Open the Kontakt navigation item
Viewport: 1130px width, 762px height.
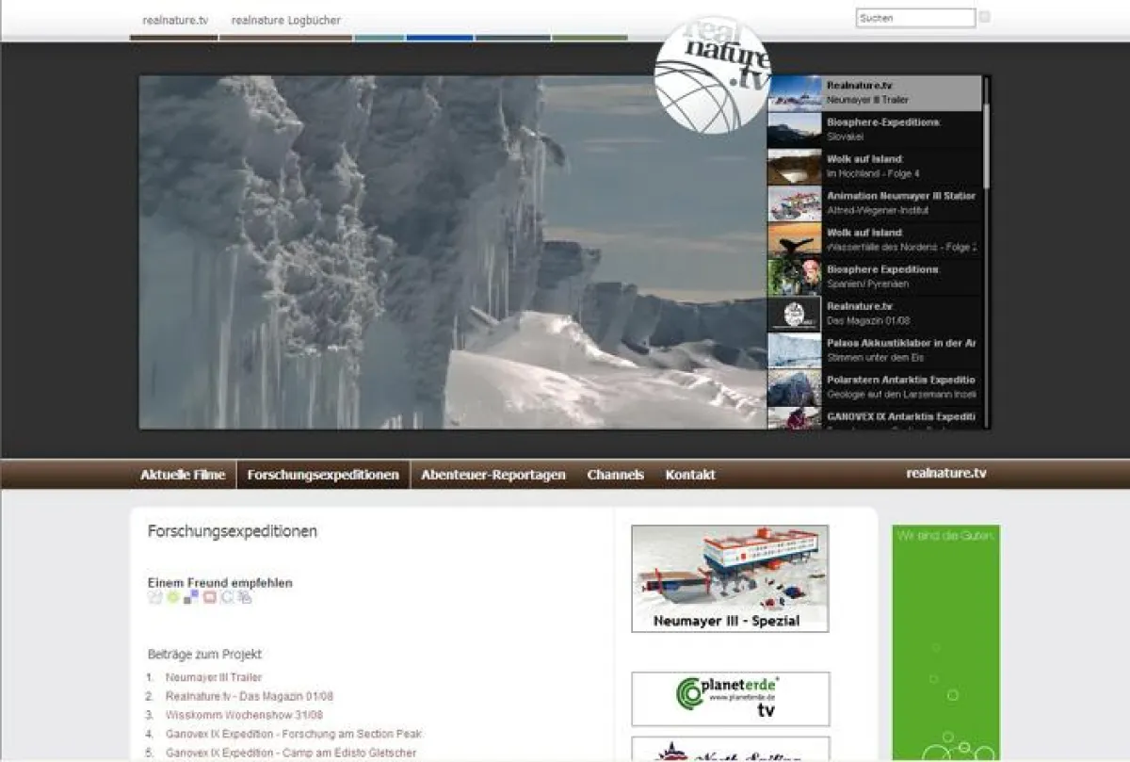click(x=690, y=475)
